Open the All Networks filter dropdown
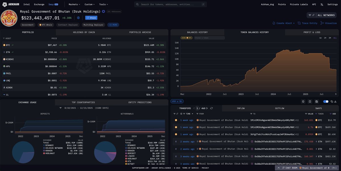The image size is (341, 171). (321, 15)
